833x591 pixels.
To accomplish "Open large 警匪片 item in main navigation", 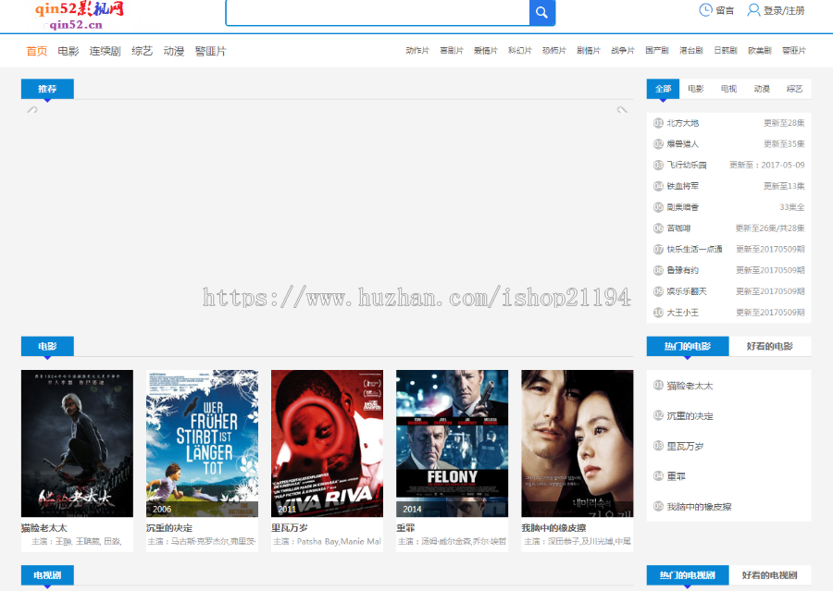I will click(x=210, y=51).
